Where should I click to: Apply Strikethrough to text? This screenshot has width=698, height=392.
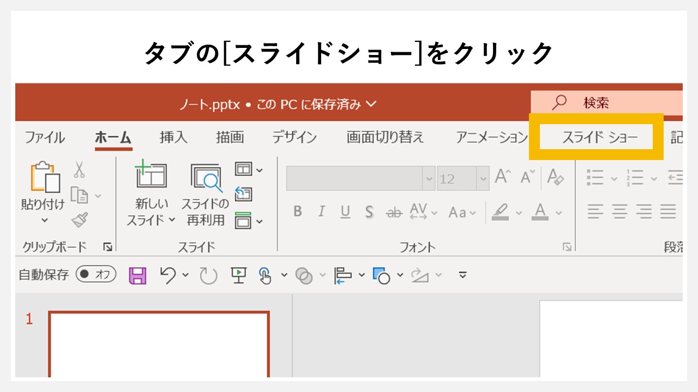(x=369, y=212)
